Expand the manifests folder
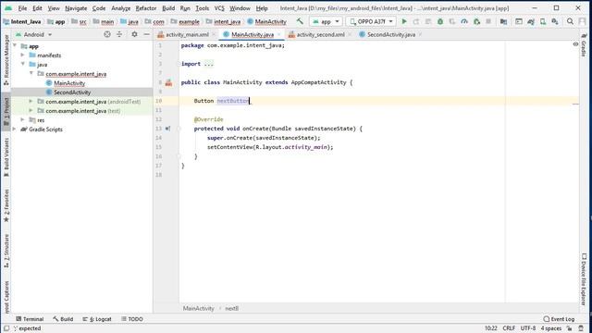The width and height of the screenshot is (592, 333). pyautogui.click(x=23, y=55)
